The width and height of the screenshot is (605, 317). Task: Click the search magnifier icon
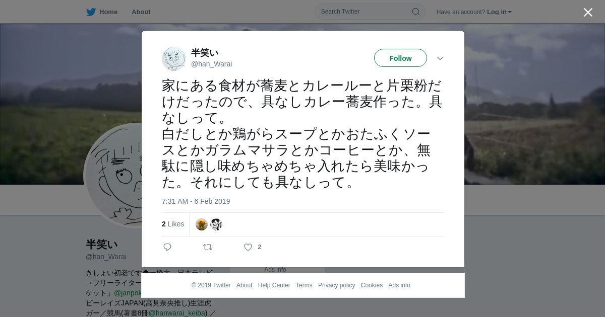416,12
